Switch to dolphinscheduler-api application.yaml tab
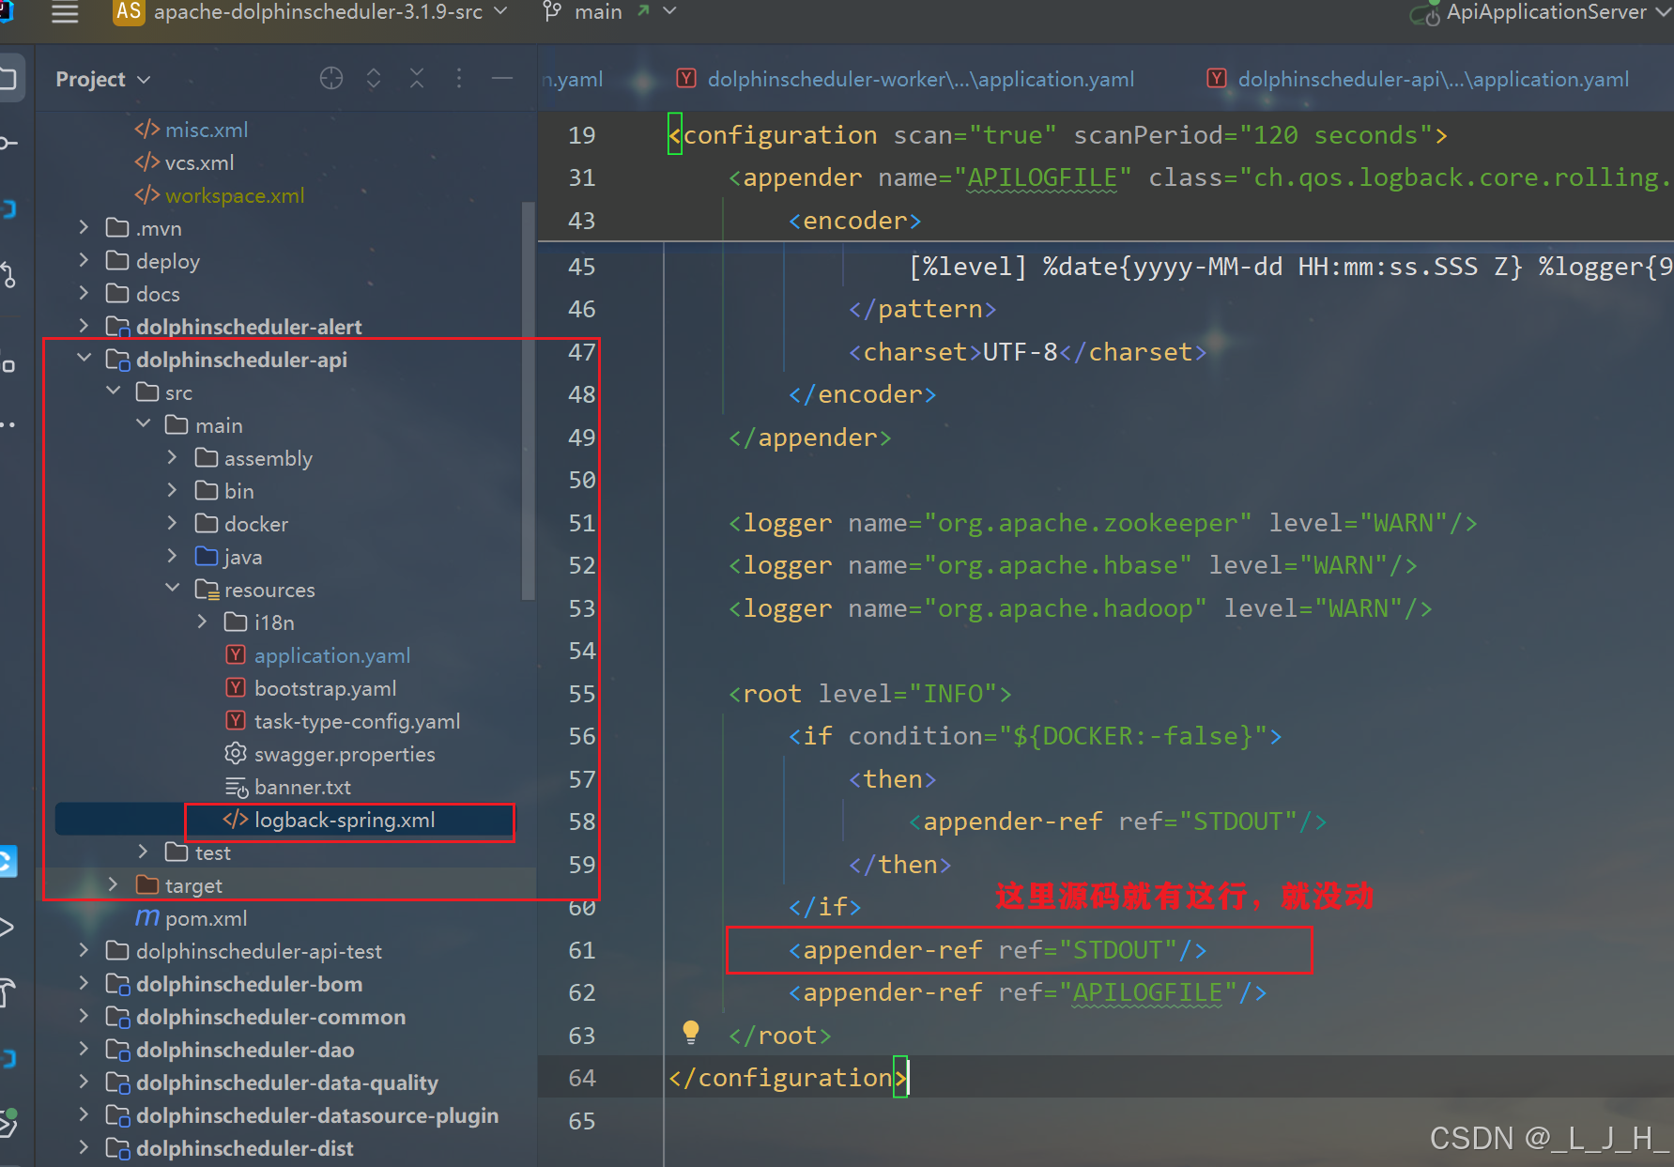 click(1420, 79)
